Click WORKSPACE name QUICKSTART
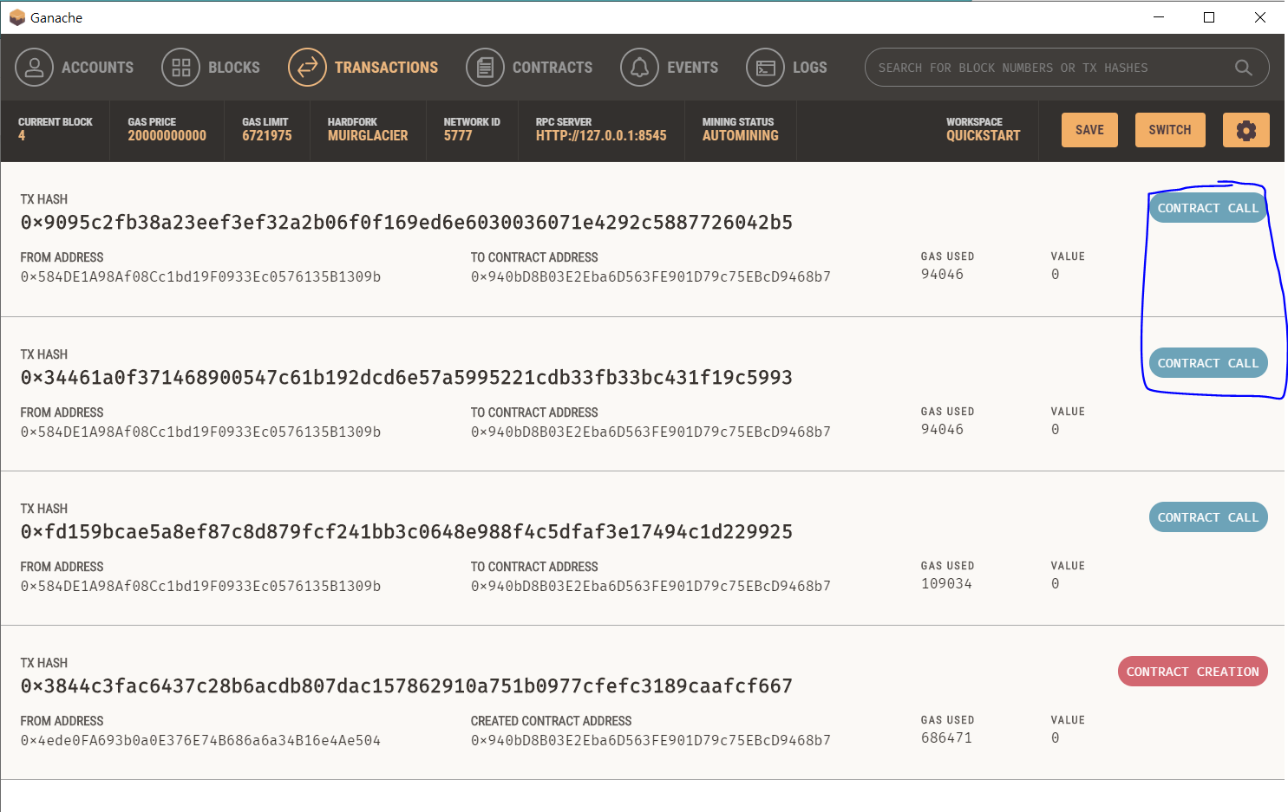Image resolution: width=1288 pixels, height=812 pixels. pyautogui.click(x=984, y=136)
